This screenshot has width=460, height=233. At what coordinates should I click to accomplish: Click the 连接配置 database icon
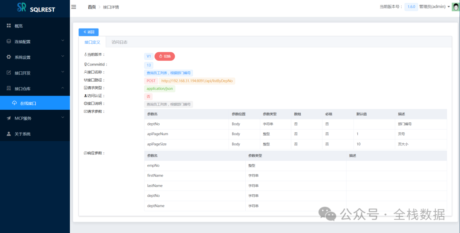[9, 42]
